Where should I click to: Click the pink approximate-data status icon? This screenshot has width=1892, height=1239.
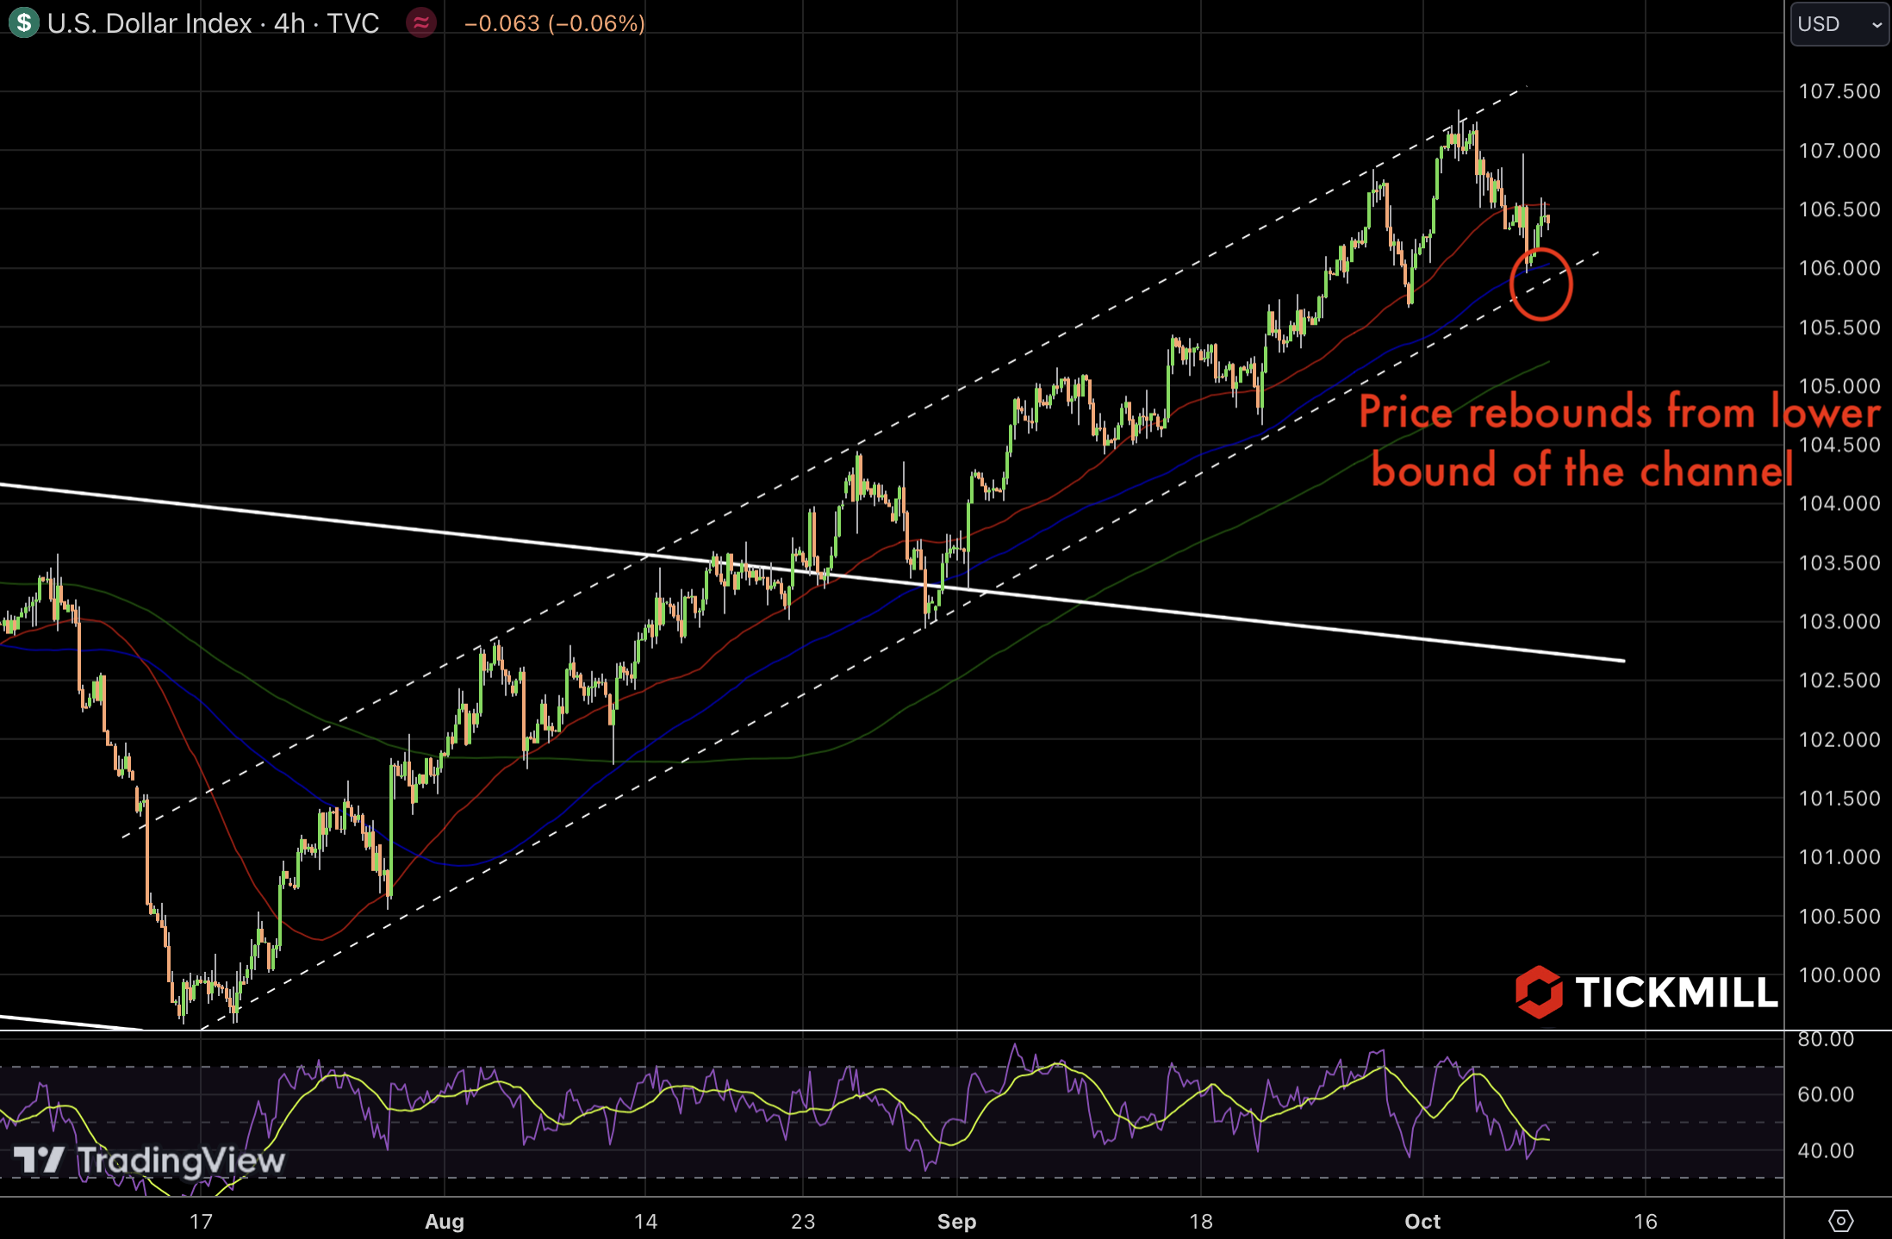point(421,22)
